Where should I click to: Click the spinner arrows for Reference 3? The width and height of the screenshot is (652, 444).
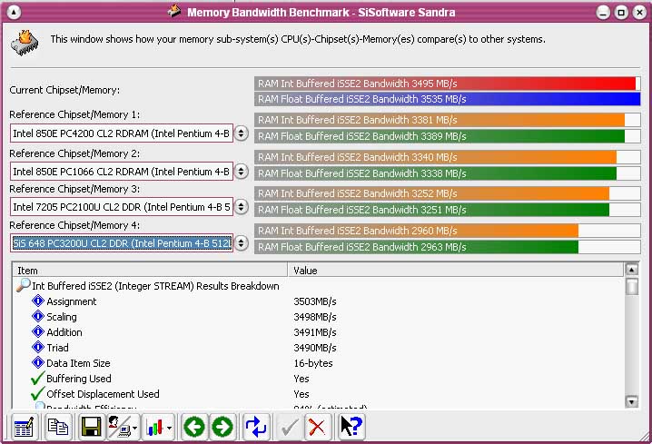point(241,207)
